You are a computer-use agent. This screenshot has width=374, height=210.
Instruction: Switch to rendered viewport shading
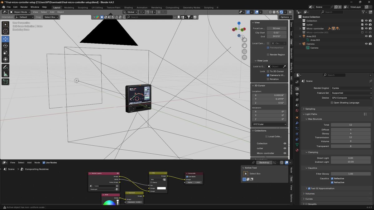pyautogui.click(x=282, y=12)
